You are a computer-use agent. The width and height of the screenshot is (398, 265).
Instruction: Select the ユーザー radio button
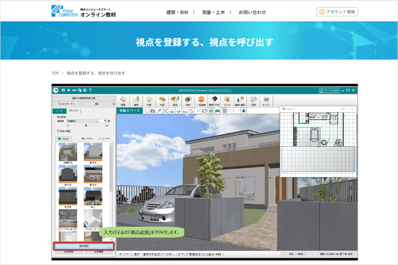(100, 139)
